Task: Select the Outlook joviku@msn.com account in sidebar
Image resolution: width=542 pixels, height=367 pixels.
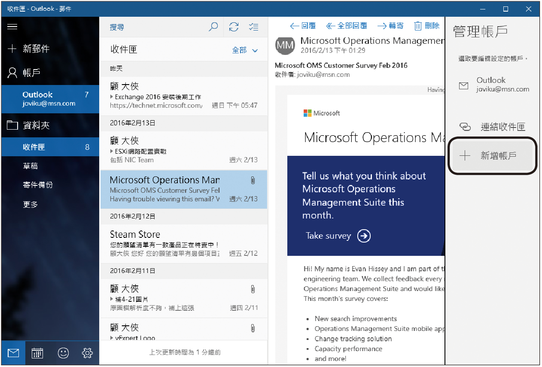Action: 50,99
